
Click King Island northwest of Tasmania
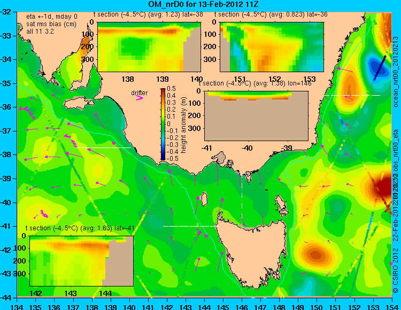(204, 199)
